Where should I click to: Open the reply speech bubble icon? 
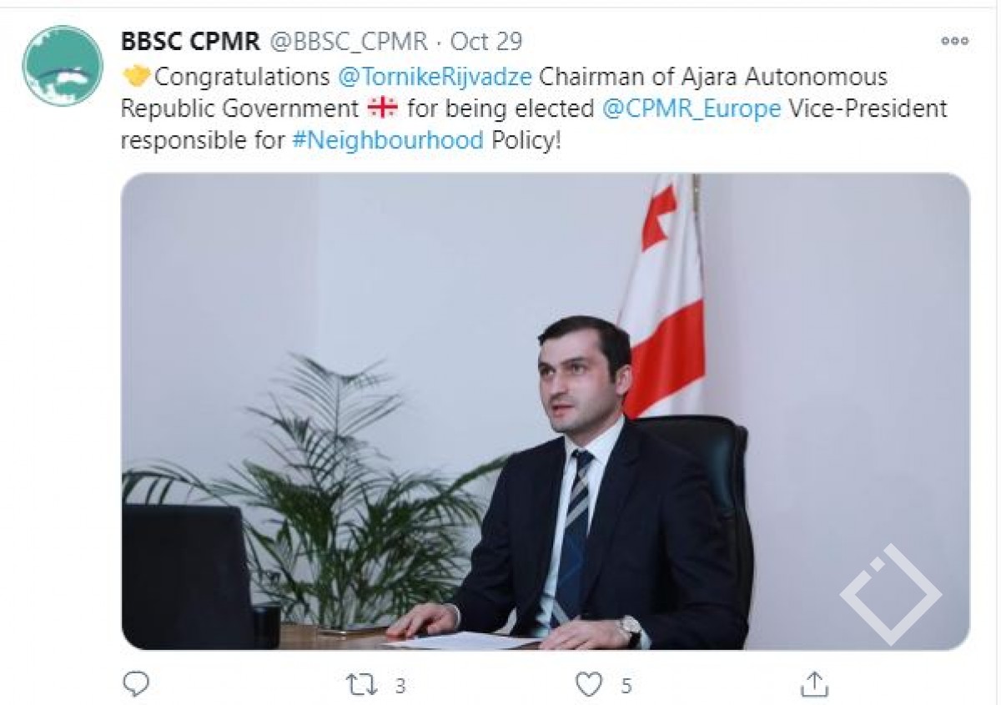click(135, 684)
